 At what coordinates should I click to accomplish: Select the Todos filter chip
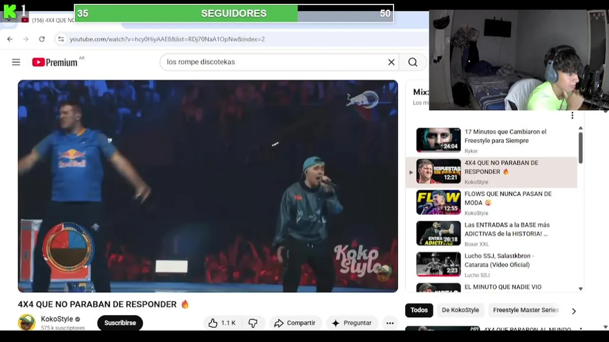coord(419,310)
